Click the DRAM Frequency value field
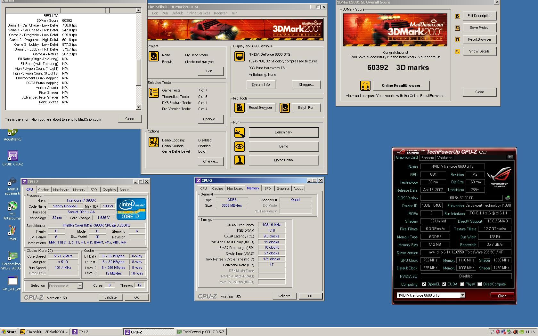Image resolution: width=538 pixels, height=336 pixels. pos(272,225)
